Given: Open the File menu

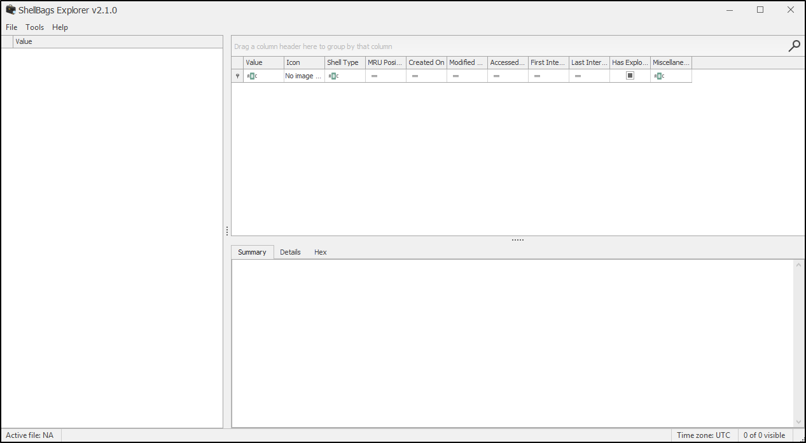Looking at the screenshot, I should coord(11,27).
